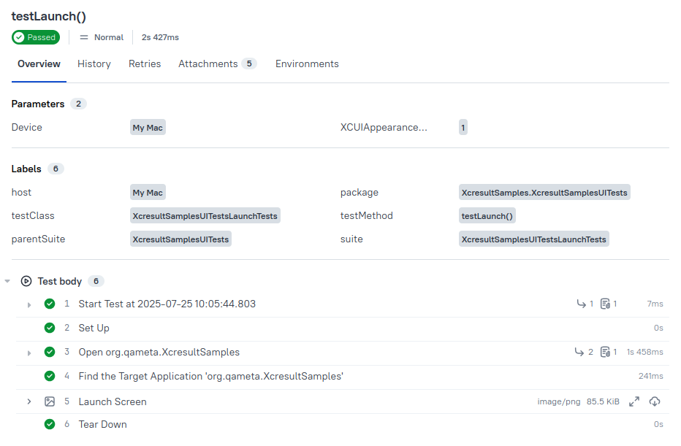Expand step 3 Open org.qameta.XcresultSamples arrow
Screen dimensions: 681x446
click(x=29, y=353)
